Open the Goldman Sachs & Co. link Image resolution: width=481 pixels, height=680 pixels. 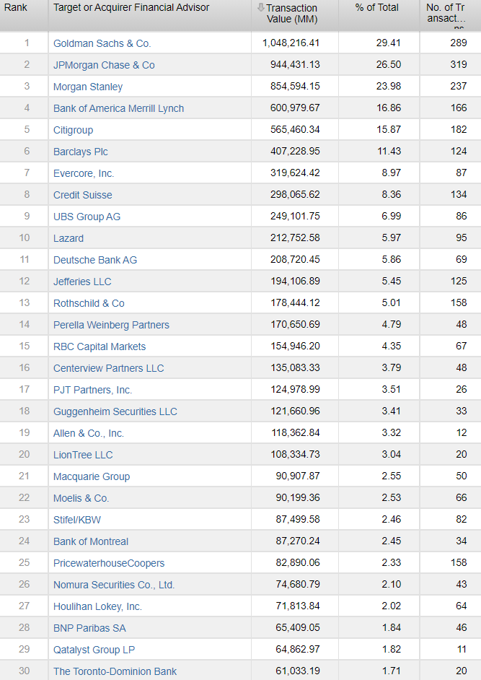pos(102,43)
